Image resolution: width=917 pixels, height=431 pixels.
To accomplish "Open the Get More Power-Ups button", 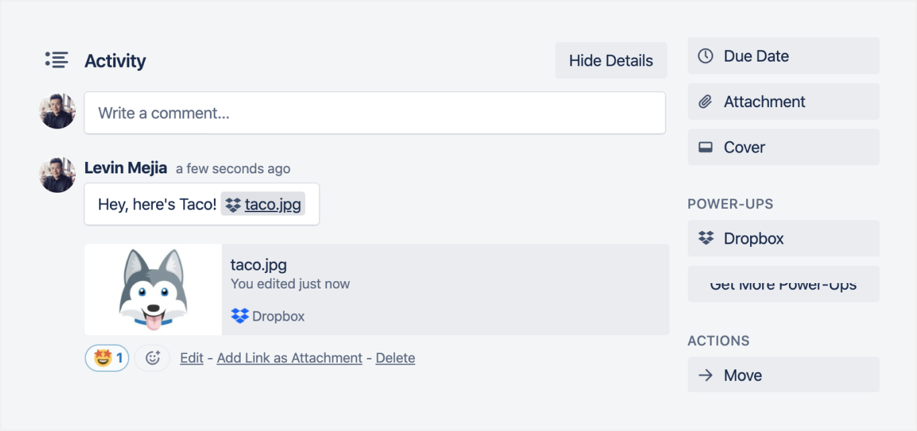I will click(x=783, y=284).
